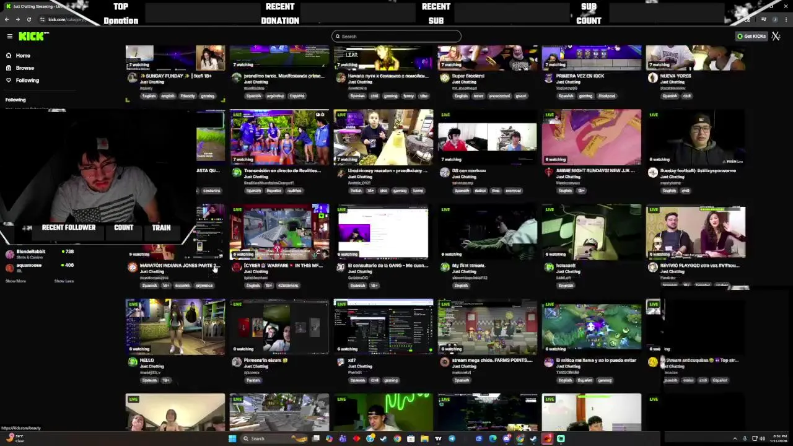Image resolution: width=793 pixels, height=446 pixels.
Task: Click taskbar clock and date
Action: 779,439
